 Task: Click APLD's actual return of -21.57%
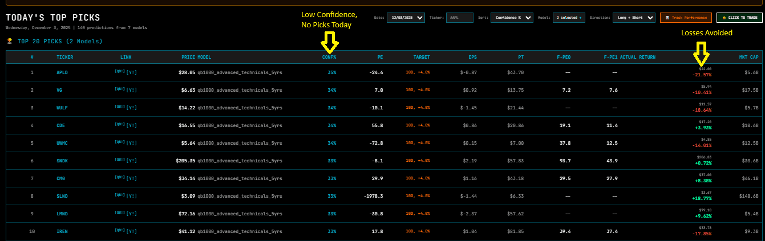click(702, 75)
